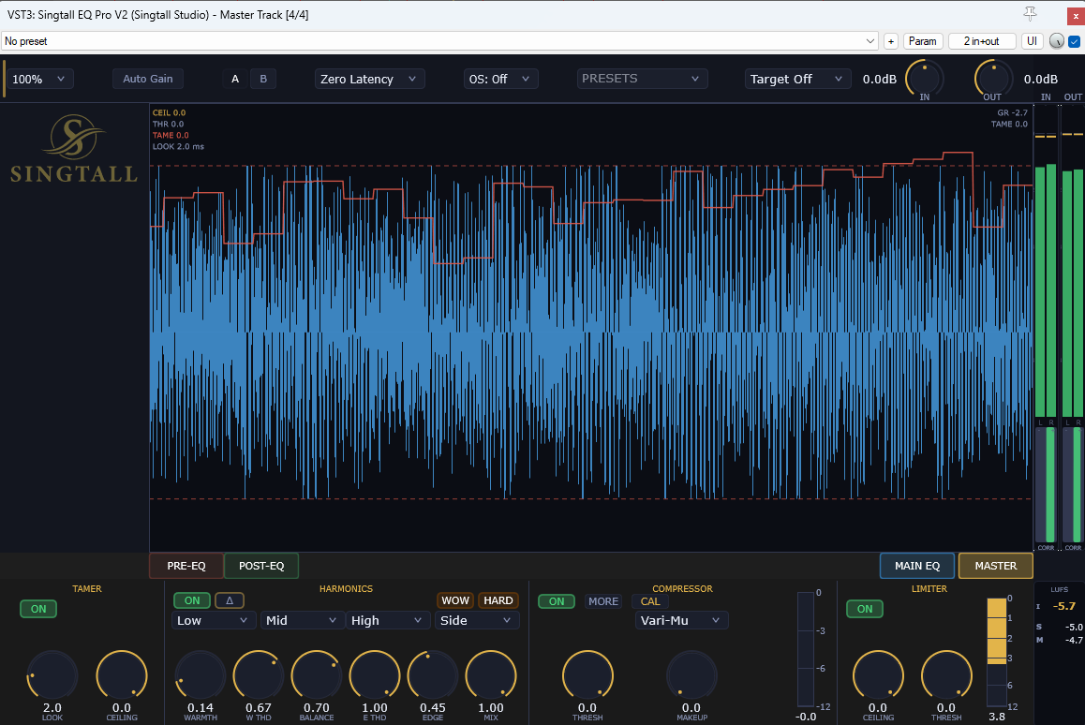1085x725 pixels.
Task: Click the Tamer LOOK knob
Action: 52,675
